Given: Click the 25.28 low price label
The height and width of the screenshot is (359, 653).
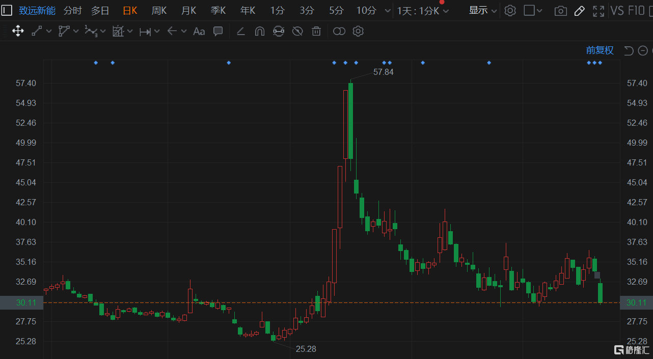Looking at the screenshot, I should tap(306, 349).
